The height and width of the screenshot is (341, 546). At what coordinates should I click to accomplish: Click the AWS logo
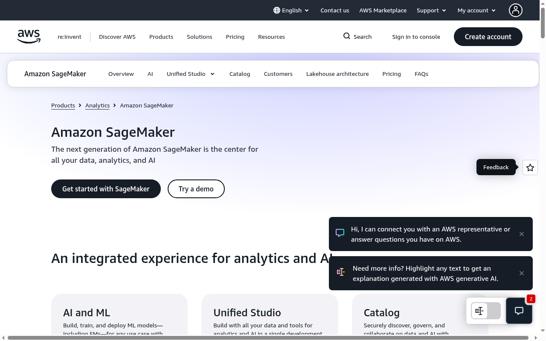29,37
